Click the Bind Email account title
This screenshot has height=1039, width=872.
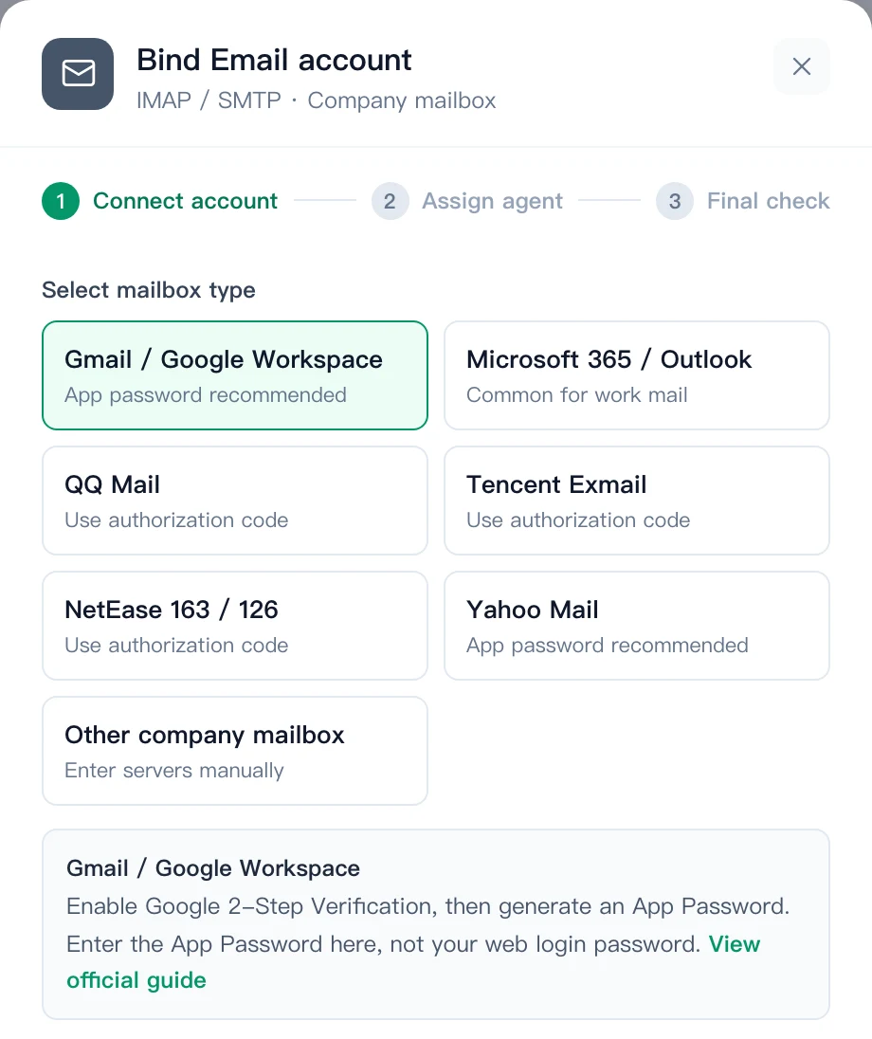point(274,61)
